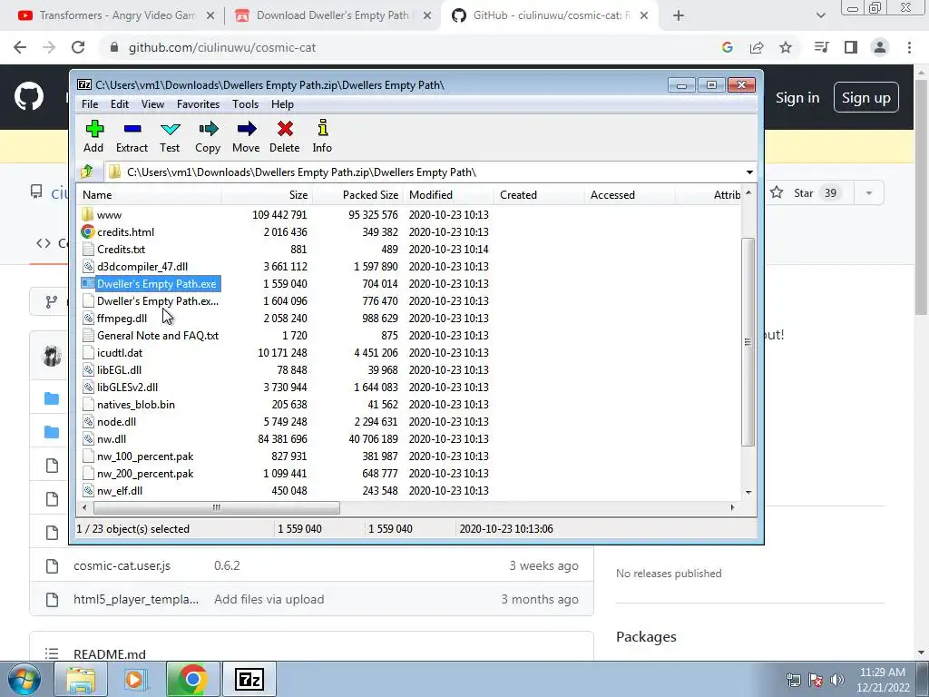Screen dimensions: 929x697
Task: Click the scroll right arrow of file list
Action: tap(732, 507)
